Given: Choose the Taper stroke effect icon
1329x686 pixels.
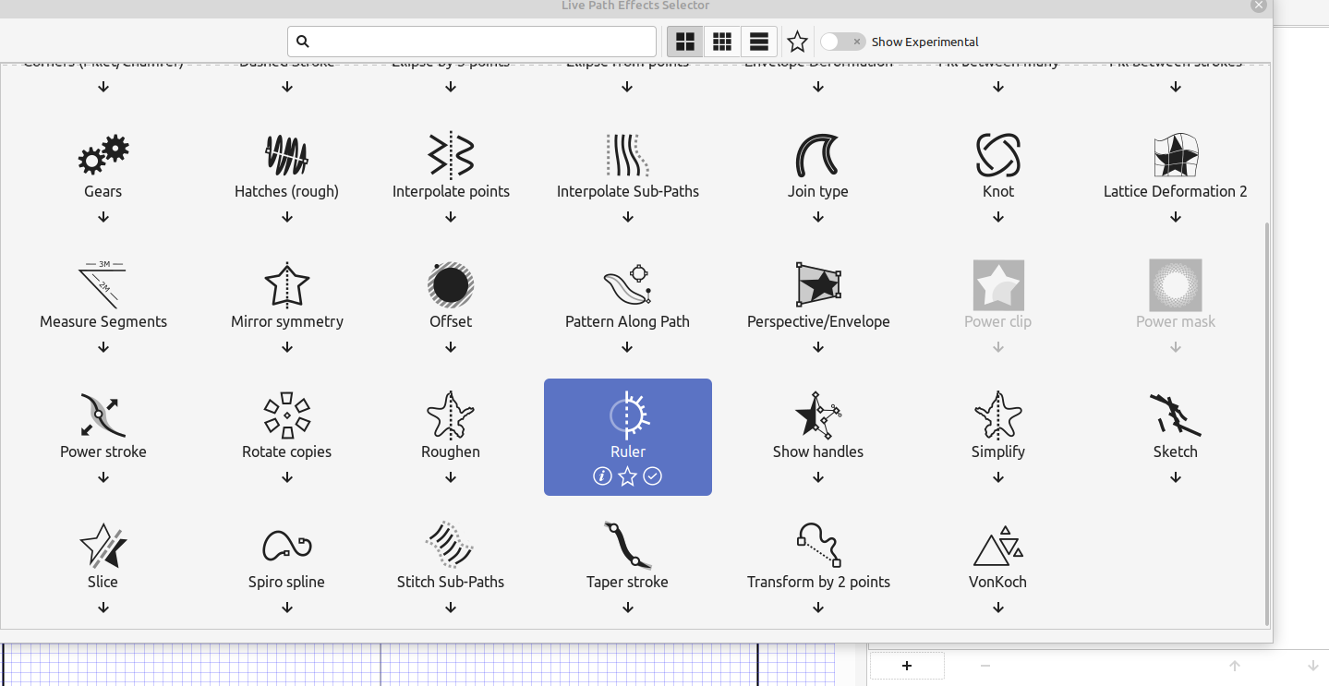Looking at the screenshot, I should [x=628, y=545].
